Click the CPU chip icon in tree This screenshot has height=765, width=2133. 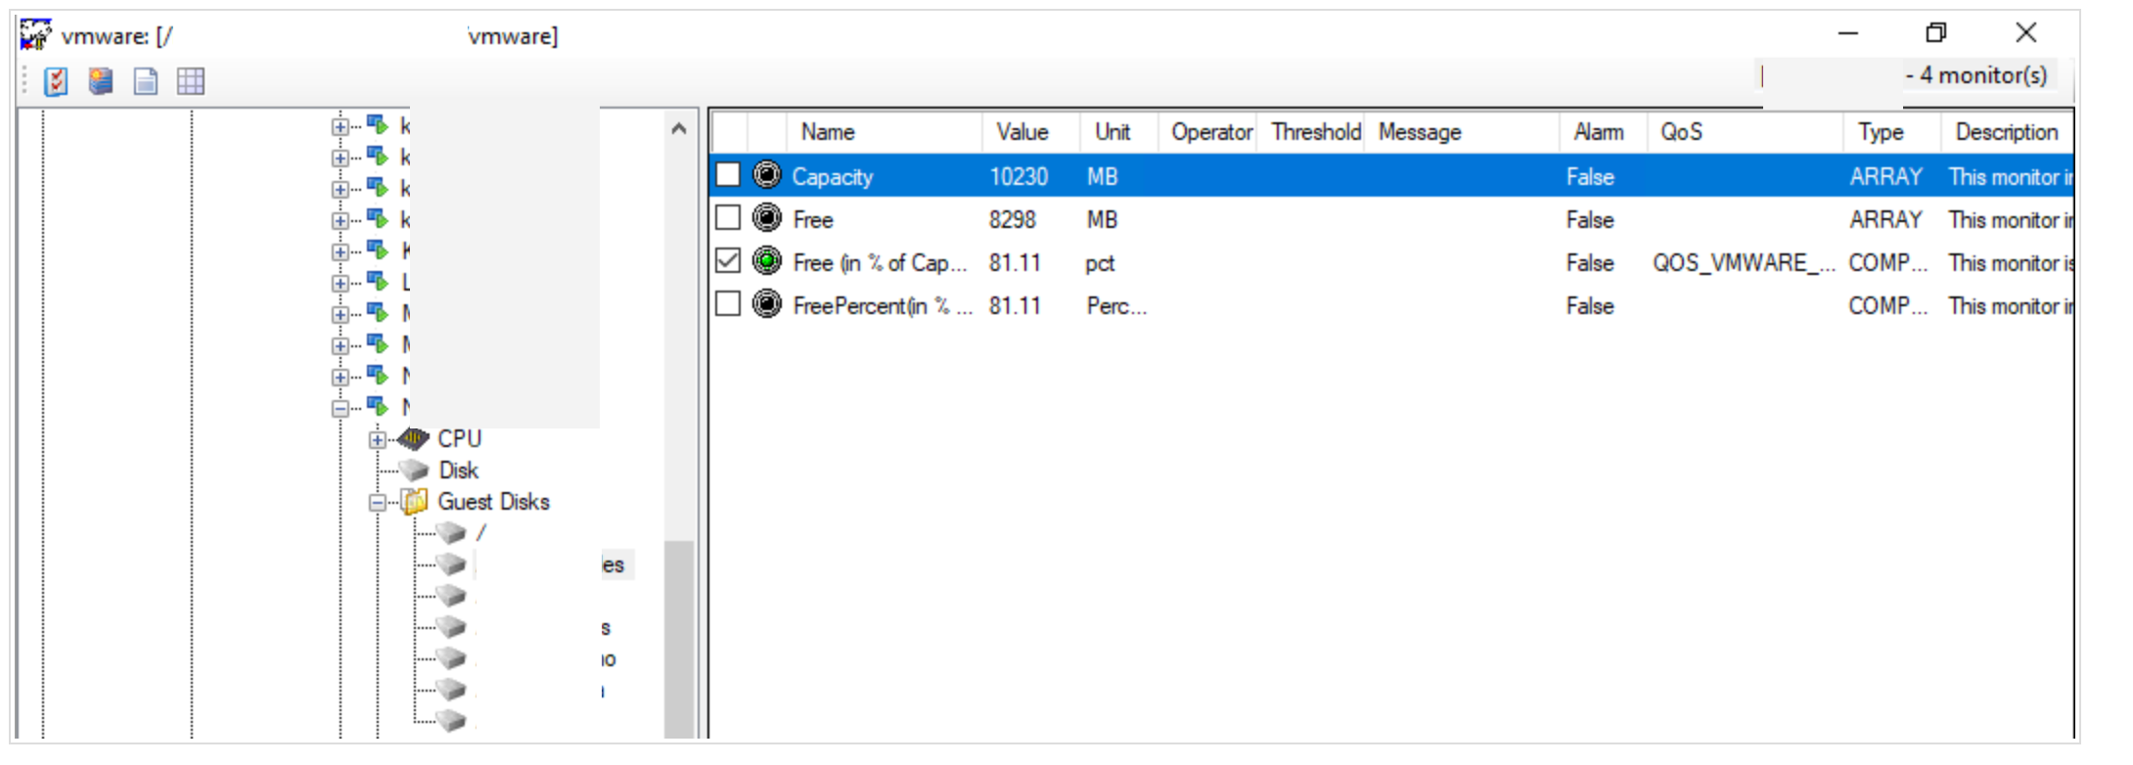[413, 438]
